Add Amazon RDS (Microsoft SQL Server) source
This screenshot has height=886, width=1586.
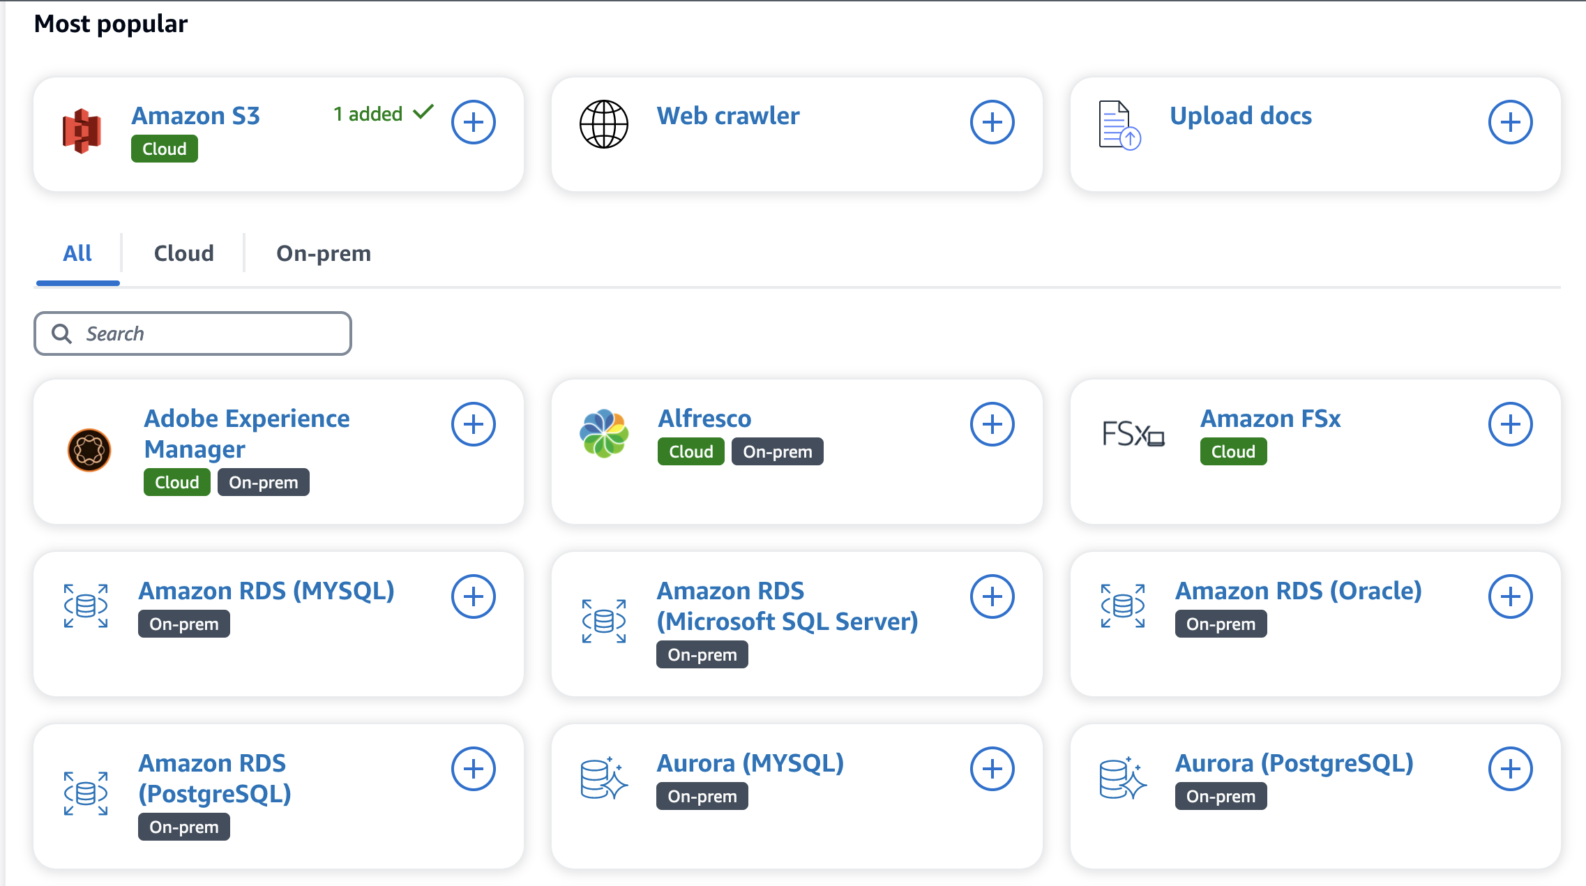pos(992,596)
